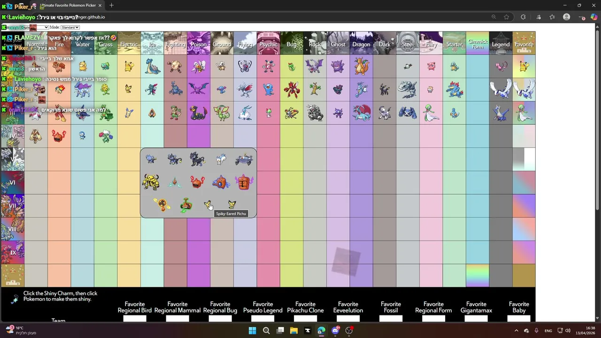
Task: Open the Windows Start menu
Action: 252,330
